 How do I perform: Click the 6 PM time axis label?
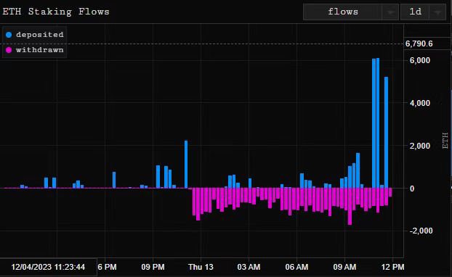click(107, 268)
